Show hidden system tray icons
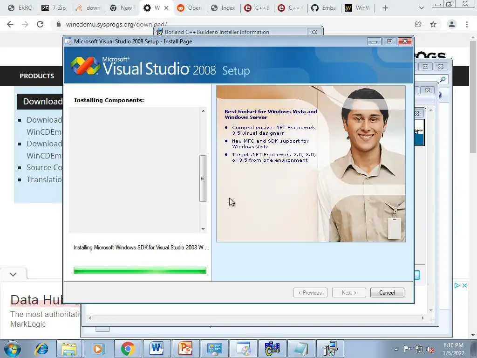This screenshot has width=477, height=358. [396, 349]
